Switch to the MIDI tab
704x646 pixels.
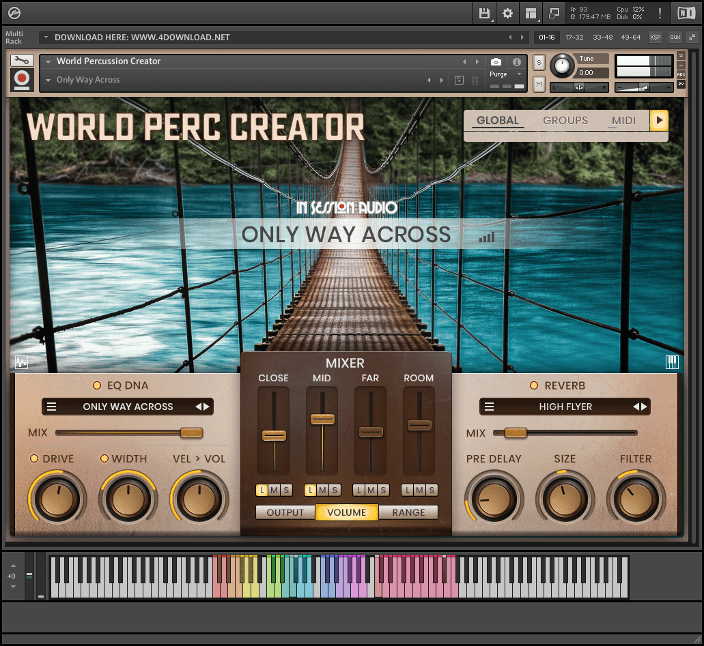[x=623, y=120]
